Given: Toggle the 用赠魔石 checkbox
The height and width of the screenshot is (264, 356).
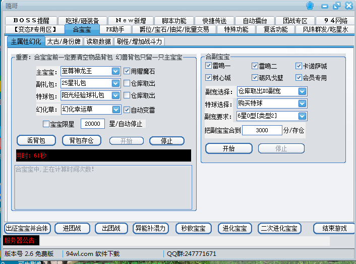Looking at the screenshot, I should [x=127, y=71].
